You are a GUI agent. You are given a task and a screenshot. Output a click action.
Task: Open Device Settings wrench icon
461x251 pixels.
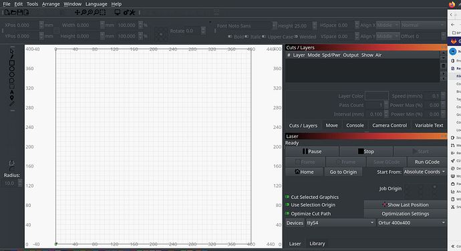[x=132, y=12]
